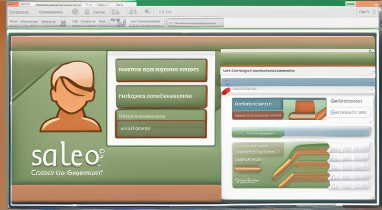Click the teal banner heading in right panel

click(x=257, y=104)
